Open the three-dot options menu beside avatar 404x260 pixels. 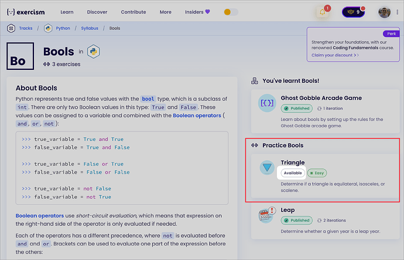[398, 12]
